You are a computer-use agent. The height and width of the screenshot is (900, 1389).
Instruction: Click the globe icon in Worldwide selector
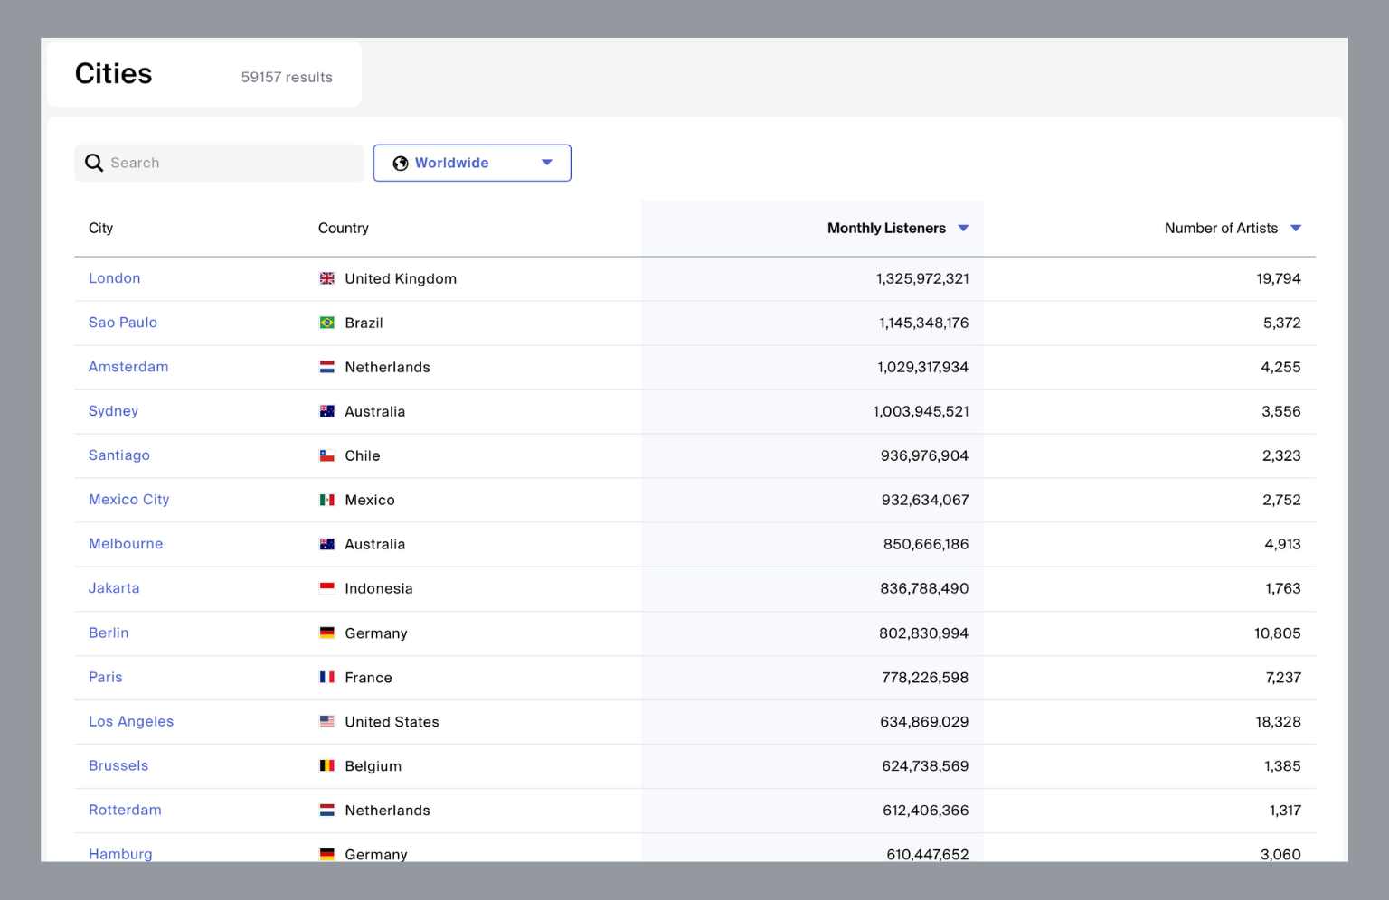(x=400, y=164)
